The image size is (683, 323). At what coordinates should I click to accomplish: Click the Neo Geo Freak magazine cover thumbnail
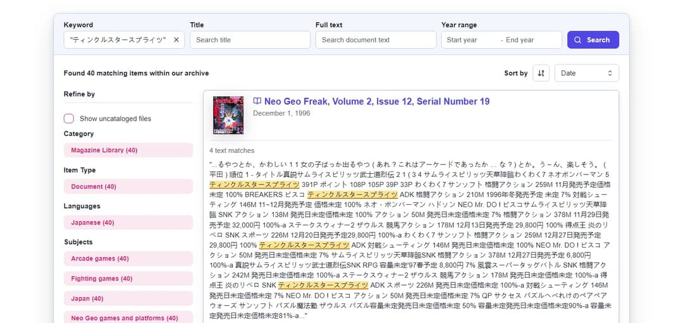228,115
